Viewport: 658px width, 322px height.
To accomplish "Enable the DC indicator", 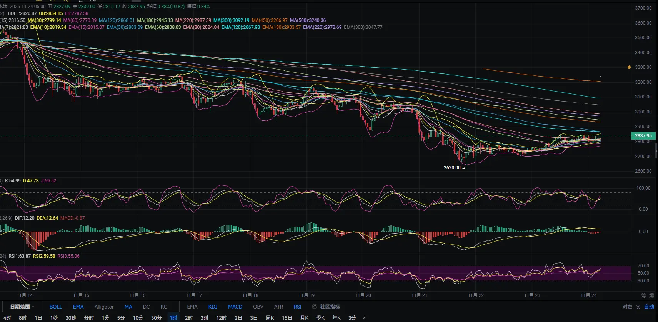I will pos(146,307).
